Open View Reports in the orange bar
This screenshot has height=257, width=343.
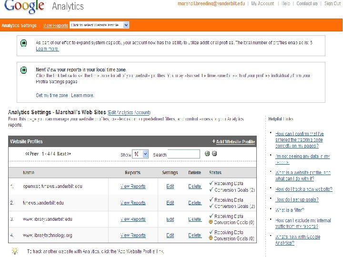(x=56, y=25)
